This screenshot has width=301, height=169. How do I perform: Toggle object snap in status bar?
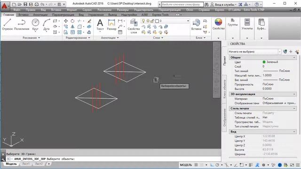coord(241,165)
